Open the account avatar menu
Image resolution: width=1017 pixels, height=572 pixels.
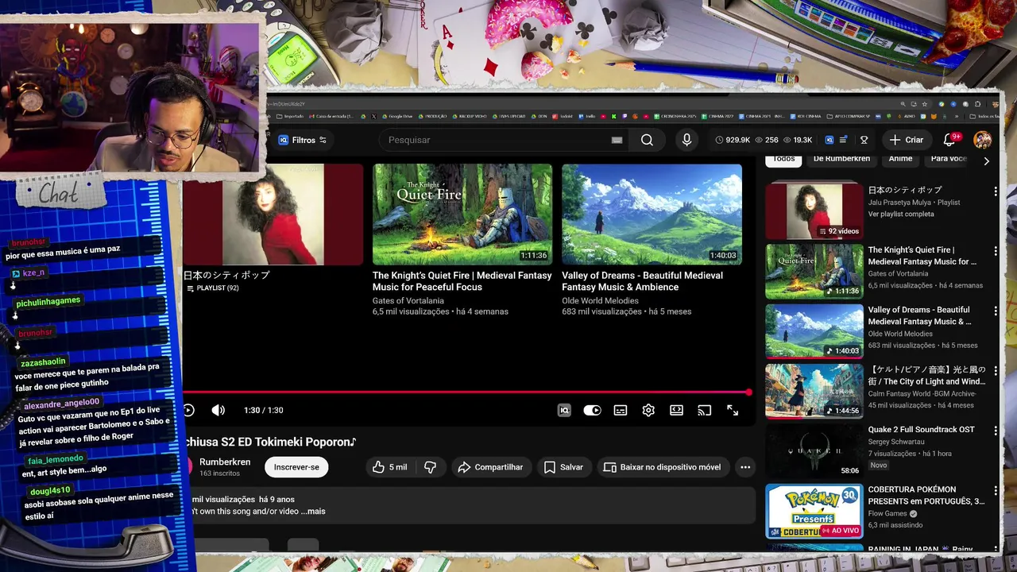coord(983,140)
